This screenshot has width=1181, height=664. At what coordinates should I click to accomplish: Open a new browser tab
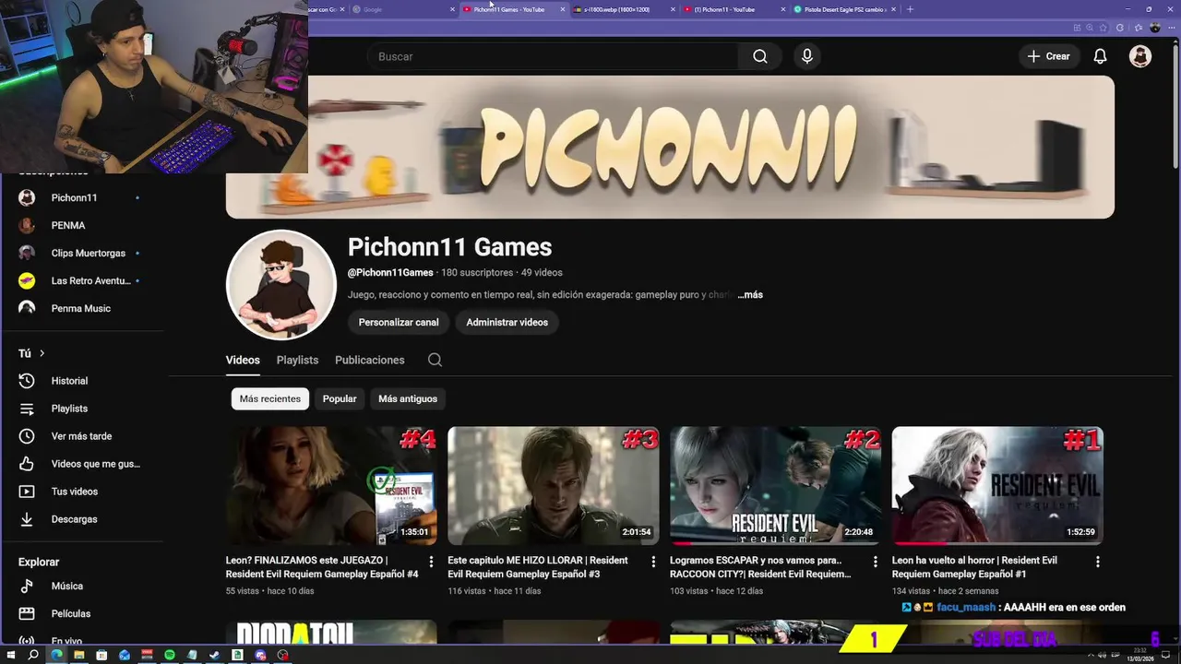910,9
